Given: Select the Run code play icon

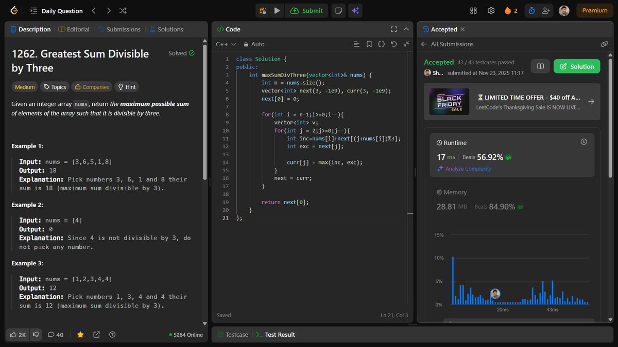Looking at the screenshot, I should [x=277, y=10].
